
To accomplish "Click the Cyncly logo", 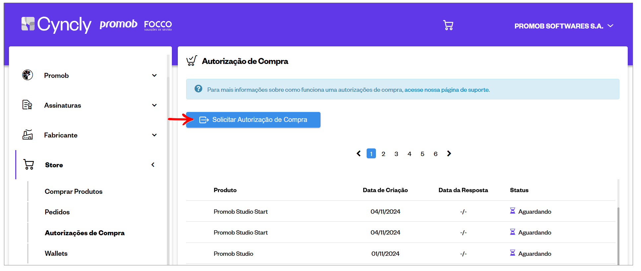I will tap(56, 25).
